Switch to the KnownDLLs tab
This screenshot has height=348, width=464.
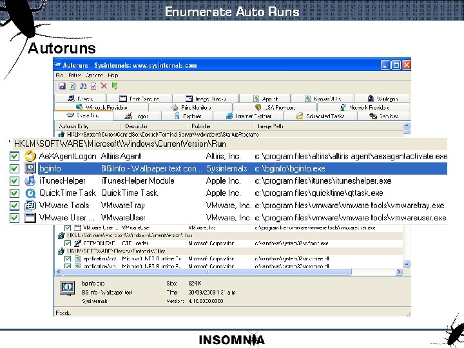pos(323,99)
